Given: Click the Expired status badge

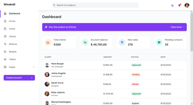Looking at the screenshot, I should point(135,103).
